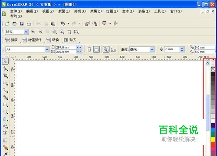Open the 表格(T) menu
The width and height of the screenshot is (217, 156).
(x=144, y=11)
